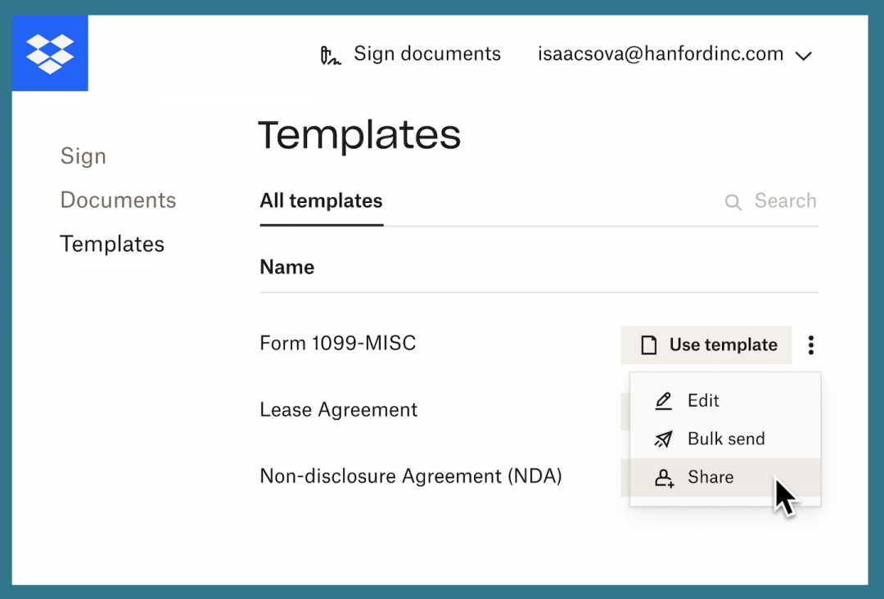The image size is (884, 599).
Task: Go to Documents in the sidebar
Action: pos(118,200)
